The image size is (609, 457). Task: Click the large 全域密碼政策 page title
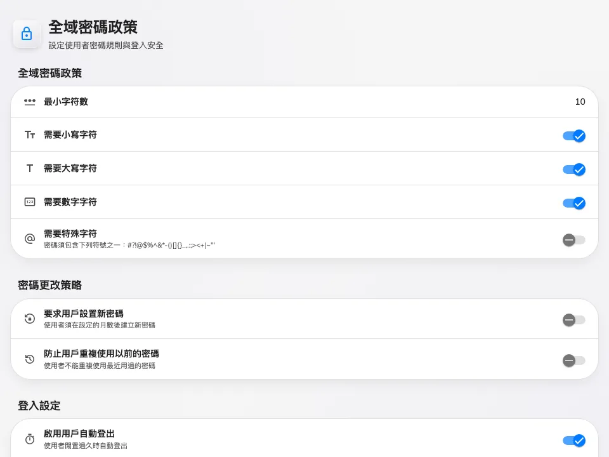[93, 27]
